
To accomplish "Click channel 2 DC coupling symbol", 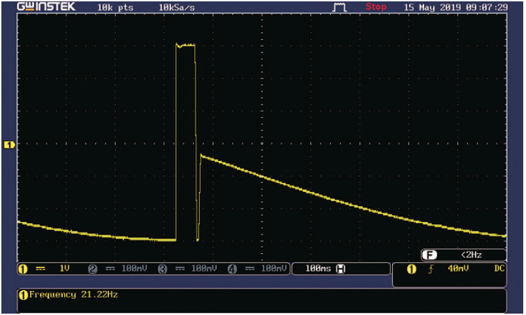I will [110, 268].
